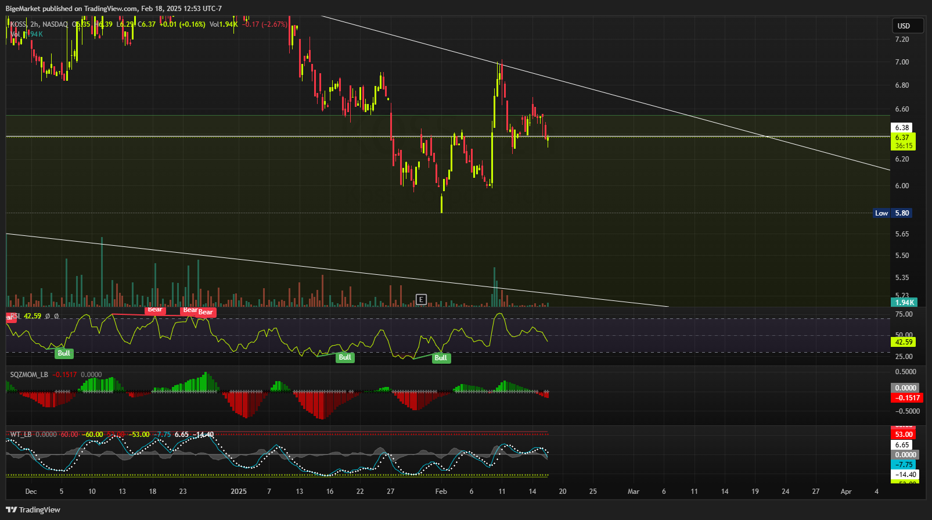Click the 42.59 RSI axis value tag
This screenshot has height=520, width=932.
pos(904,342)
